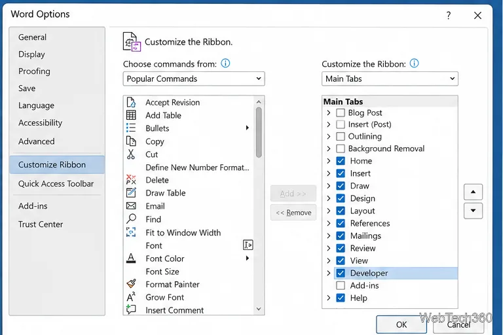Click info icon beside Choose commands from

[x=225, y=63]
